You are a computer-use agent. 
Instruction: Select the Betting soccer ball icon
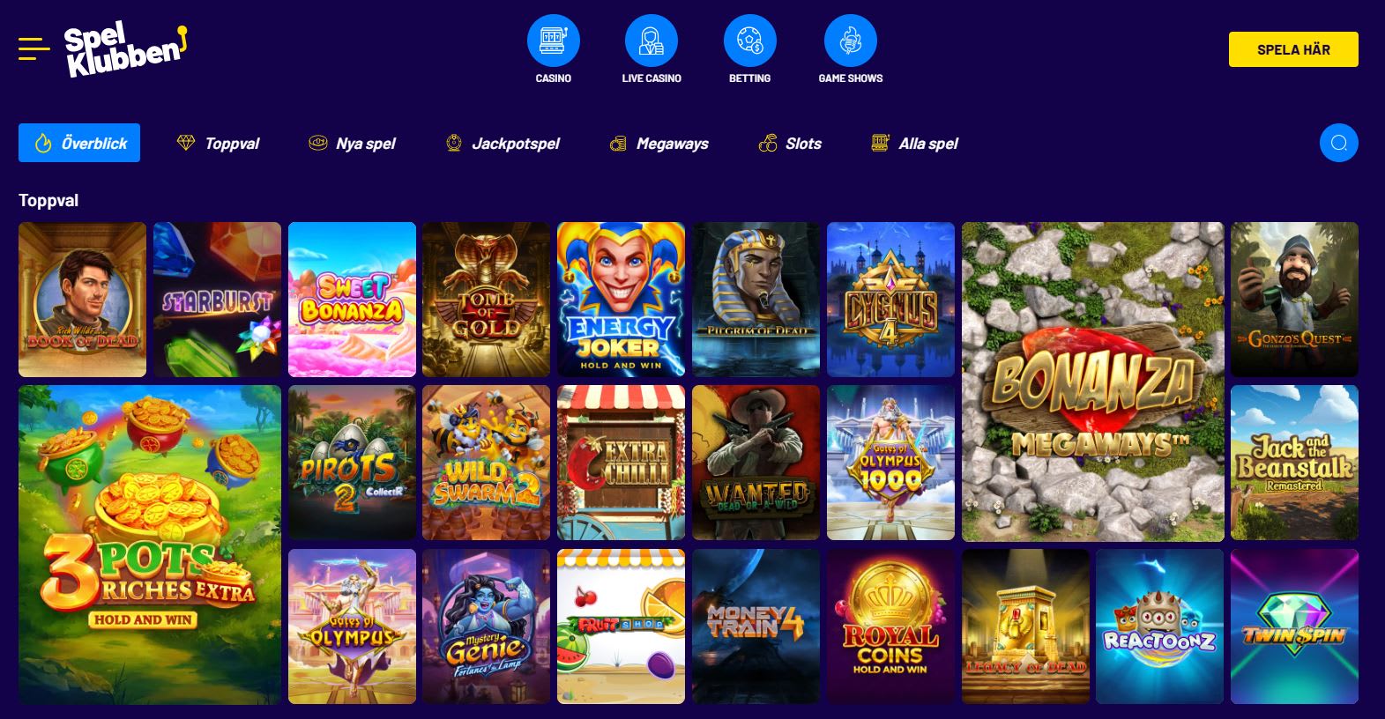(750, 41)
